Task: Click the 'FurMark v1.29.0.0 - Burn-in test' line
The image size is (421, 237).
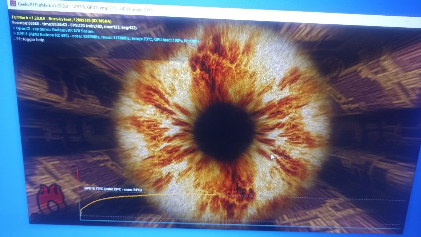Action: click(x=62, y=19)
